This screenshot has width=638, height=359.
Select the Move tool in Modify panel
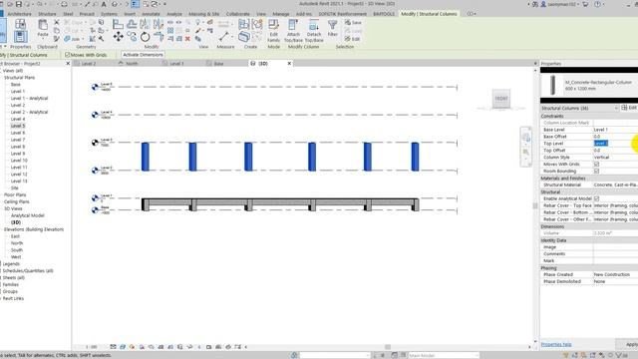[118, 37]
